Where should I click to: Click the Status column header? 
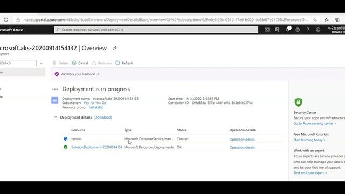tap(182, 130)
